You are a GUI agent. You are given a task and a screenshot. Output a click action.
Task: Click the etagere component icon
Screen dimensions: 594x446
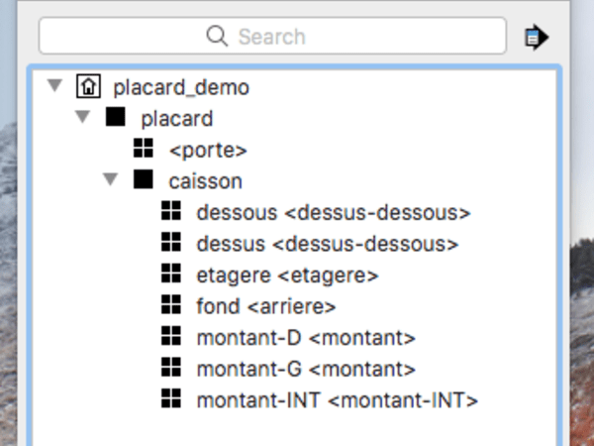[x=171, y=274]
